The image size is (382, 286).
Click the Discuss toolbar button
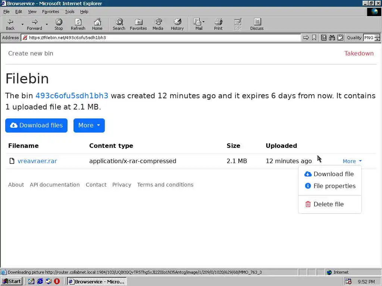click(x=257, y=24)
